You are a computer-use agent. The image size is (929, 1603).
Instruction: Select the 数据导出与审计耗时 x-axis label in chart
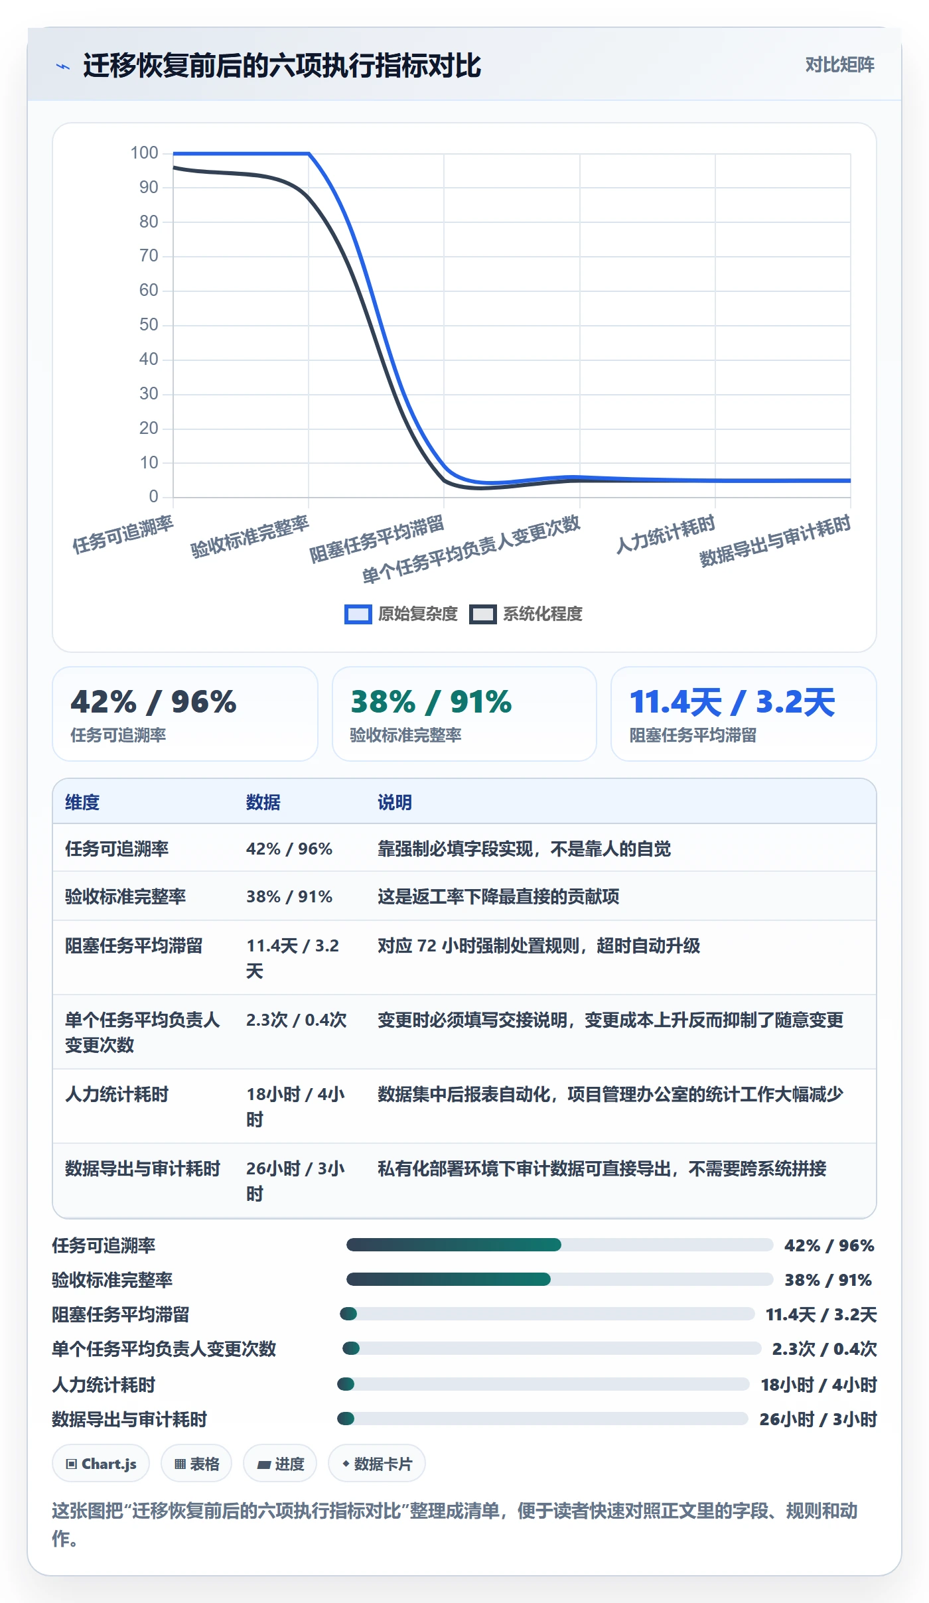pyautogui.click(x=775, y=541)
